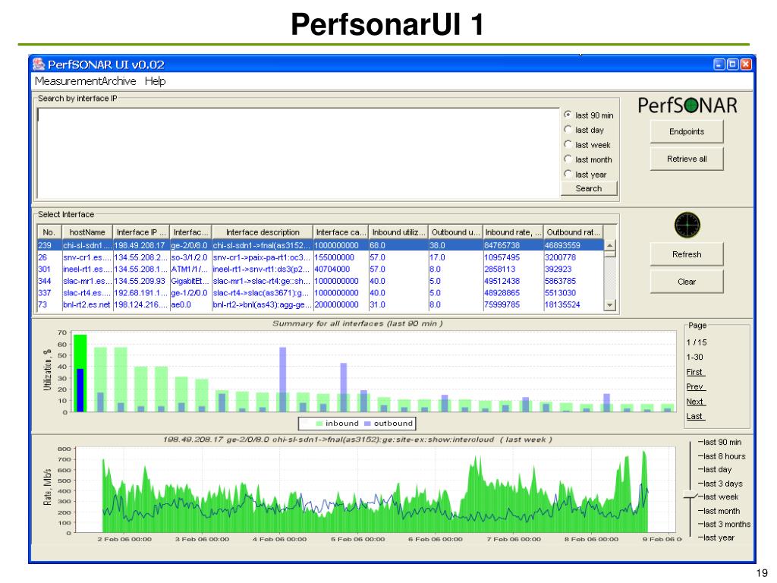777x583 pixels.
Task: Go to the First page link
Action: point(695,372)
